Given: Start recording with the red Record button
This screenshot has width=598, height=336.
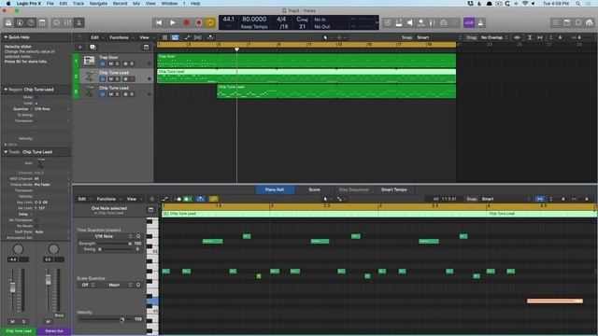Looking at the screenshot, I should point(186,22).
